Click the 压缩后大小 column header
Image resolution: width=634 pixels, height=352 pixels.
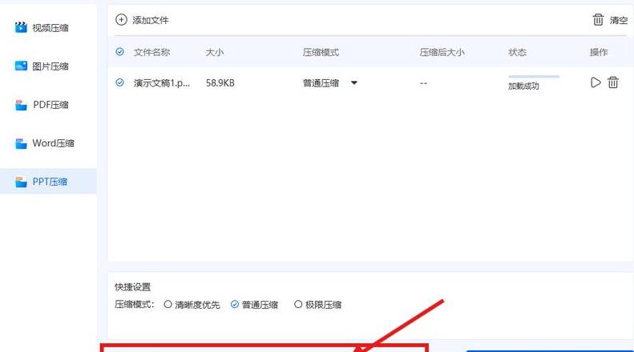442,52
